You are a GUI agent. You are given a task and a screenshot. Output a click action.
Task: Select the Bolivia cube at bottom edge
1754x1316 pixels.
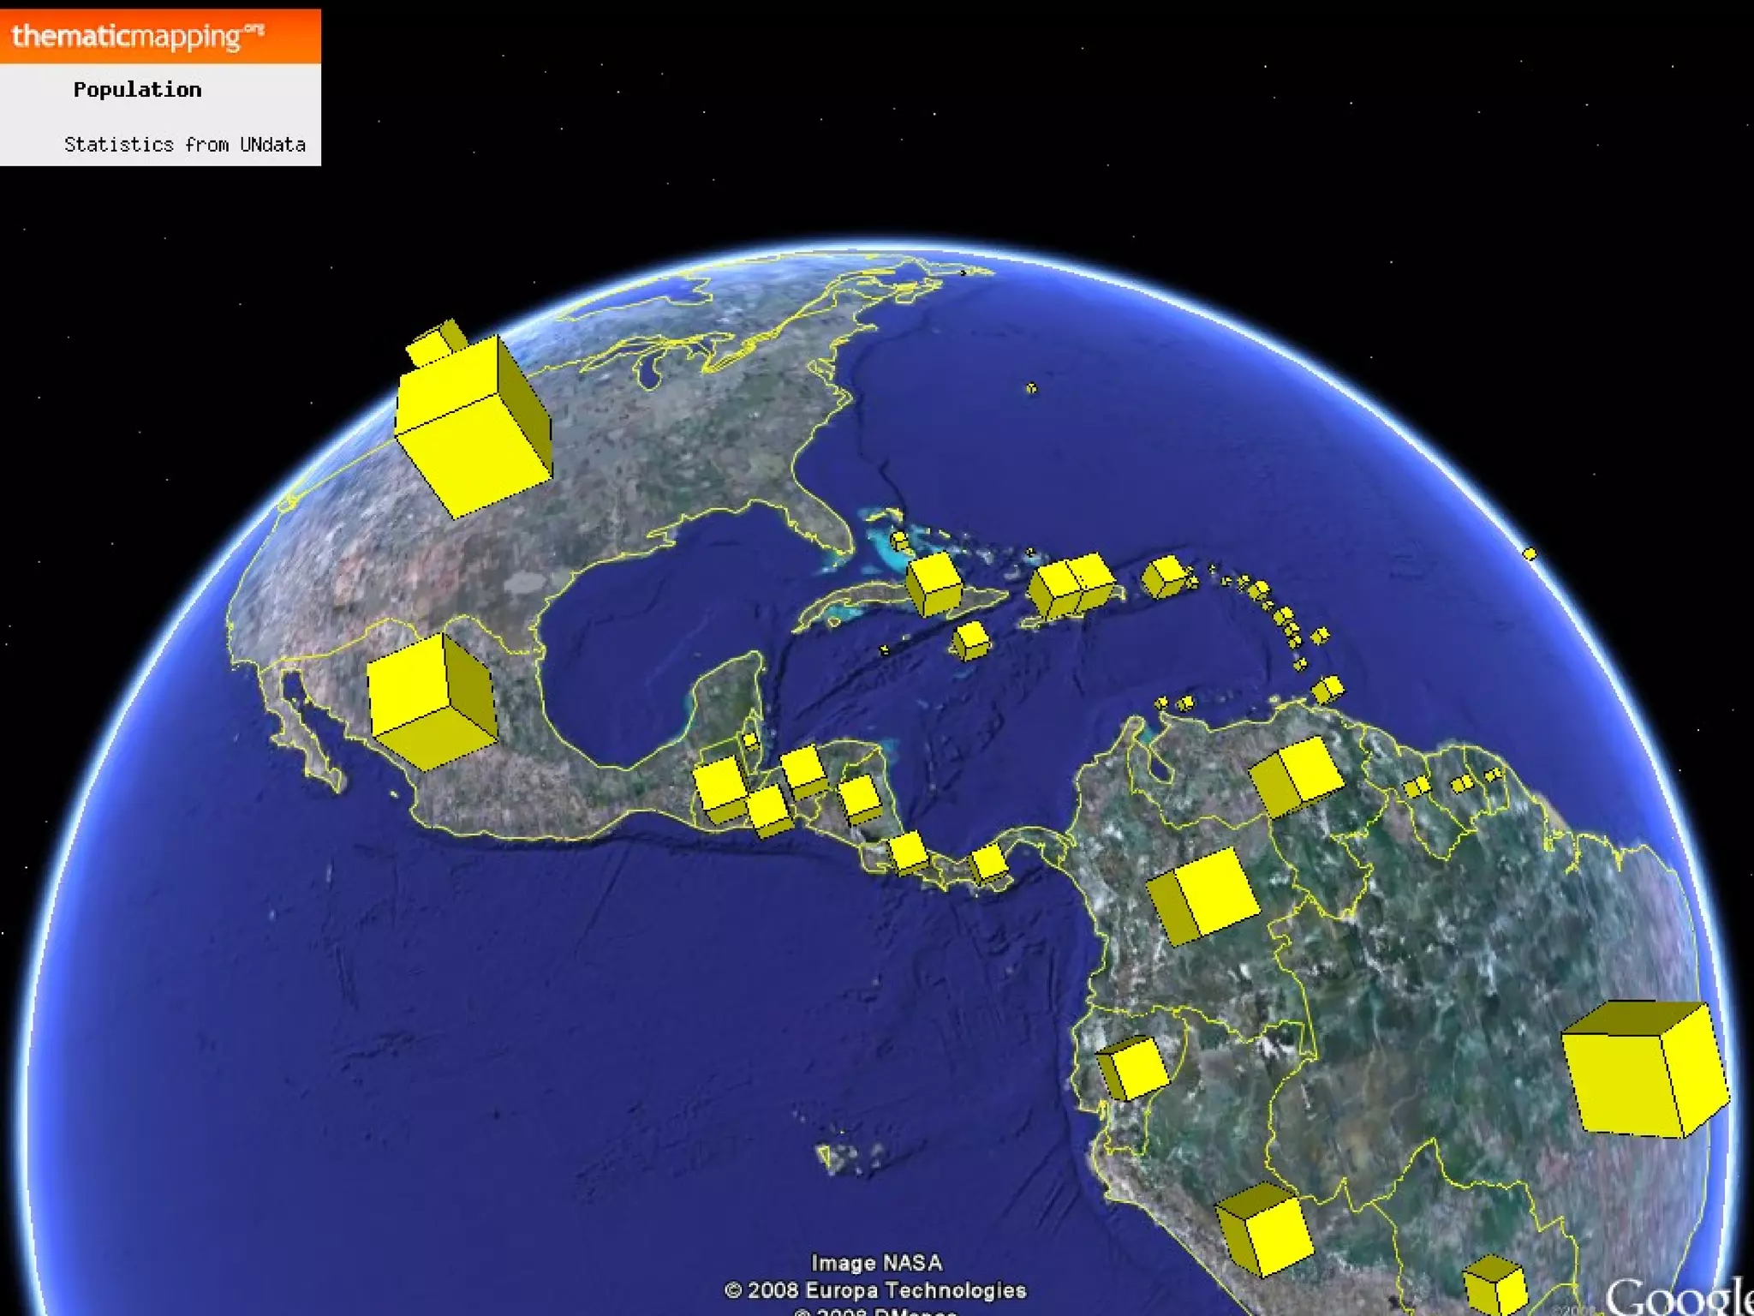[1494, 1285]
